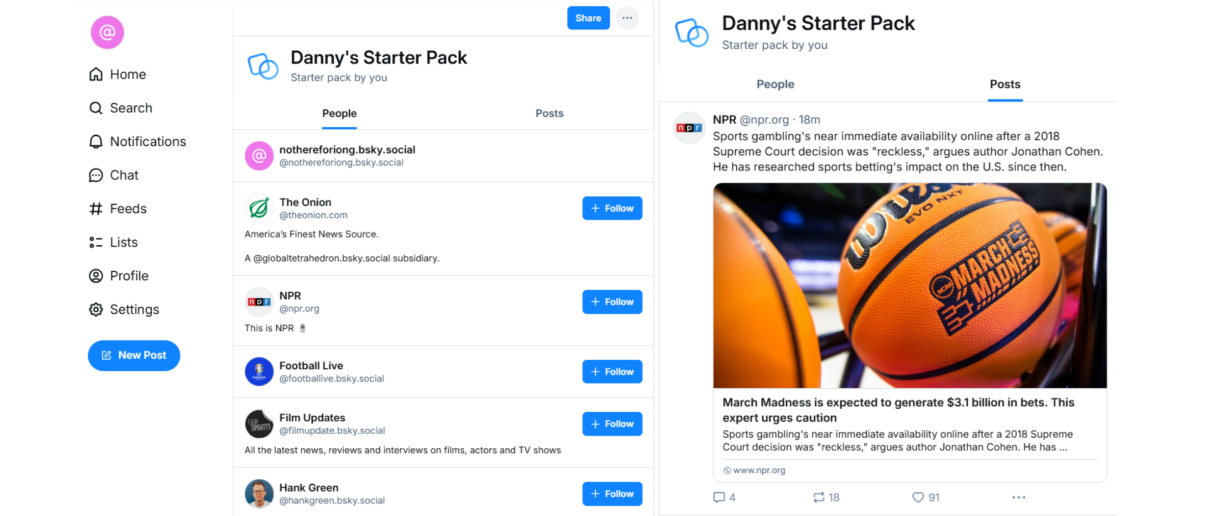Open the March Madness basketball image

point(909,285)
